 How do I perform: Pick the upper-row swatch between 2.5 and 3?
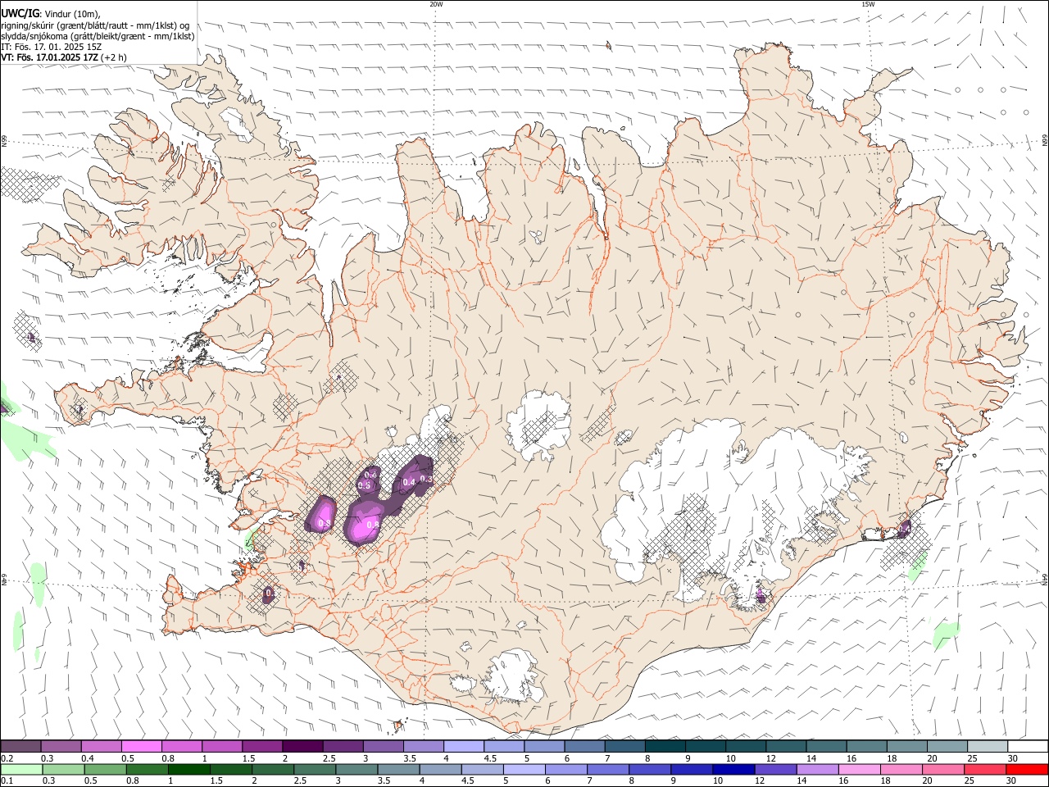point(343,746)
